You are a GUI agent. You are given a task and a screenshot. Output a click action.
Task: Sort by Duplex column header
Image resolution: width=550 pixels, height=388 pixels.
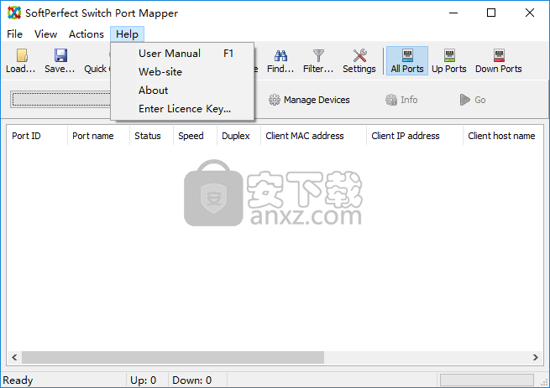click(x=238, y=136)
